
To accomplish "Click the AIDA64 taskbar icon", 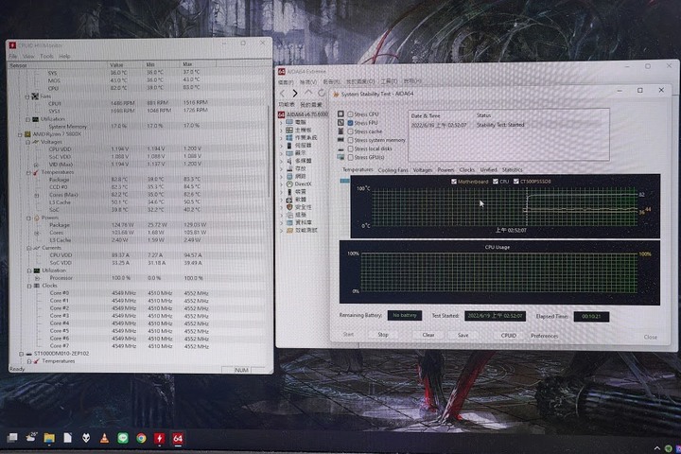I will pyautogui.click(x=178, y=438).
